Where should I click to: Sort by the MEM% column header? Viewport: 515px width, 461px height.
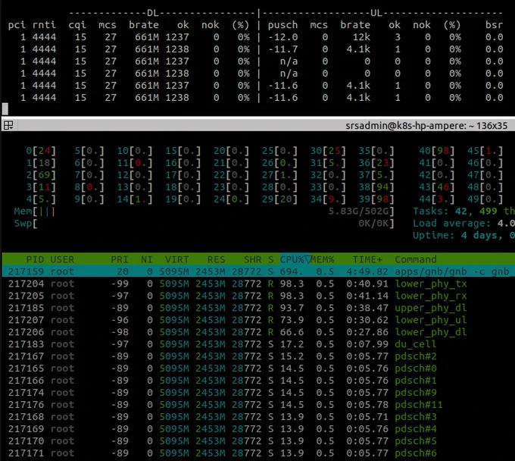pos(322,259)
